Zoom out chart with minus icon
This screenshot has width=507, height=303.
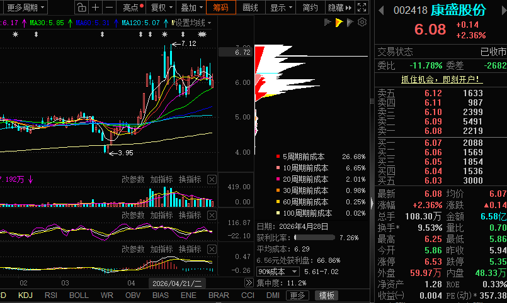110,7
